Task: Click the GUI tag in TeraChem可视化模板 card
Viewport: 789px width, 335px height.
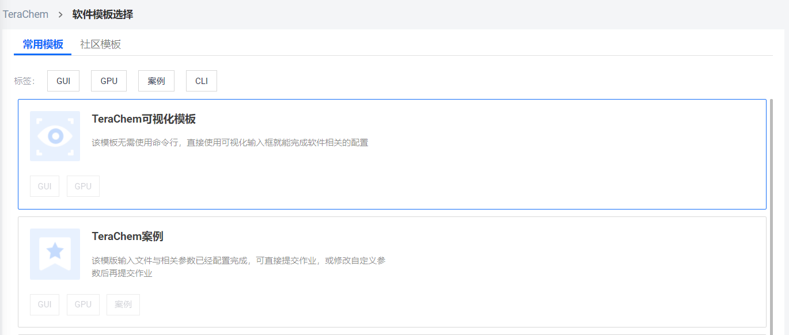Action: click(x=44, y=186)
